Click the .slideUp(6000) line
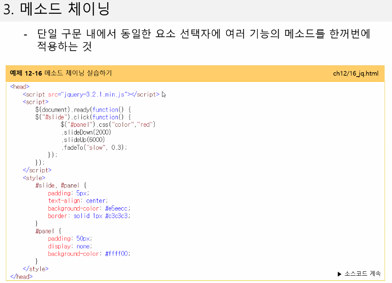The image size is (392, 283). point(83,140)
